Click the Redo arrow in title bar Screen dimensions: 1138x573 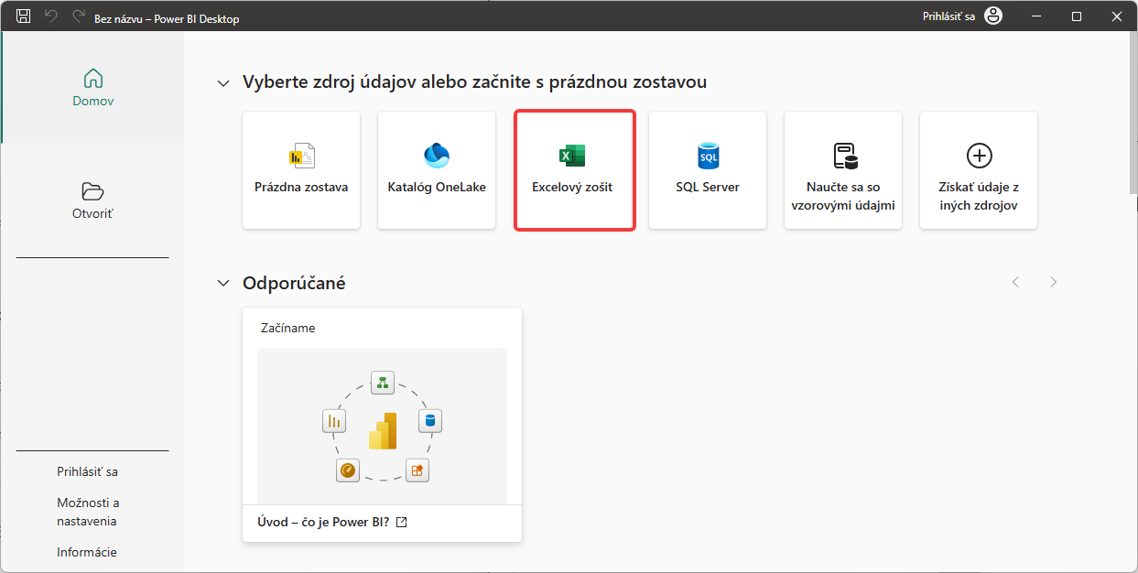(79, 16)
